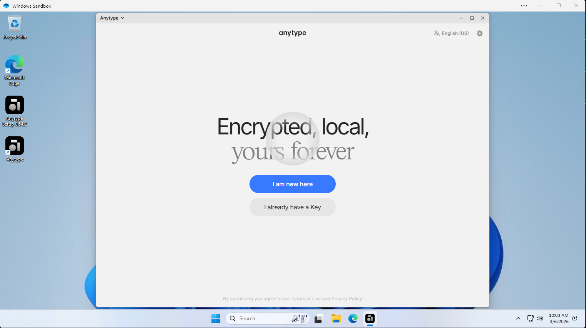
Task: Click the 'I am new here' button
Action: (293, 184)
